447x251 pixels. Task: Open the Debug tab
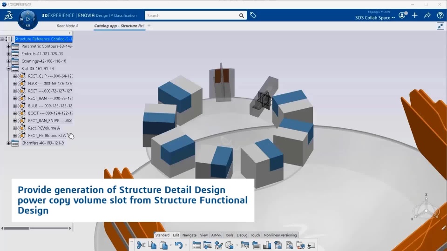pos(242,235)
